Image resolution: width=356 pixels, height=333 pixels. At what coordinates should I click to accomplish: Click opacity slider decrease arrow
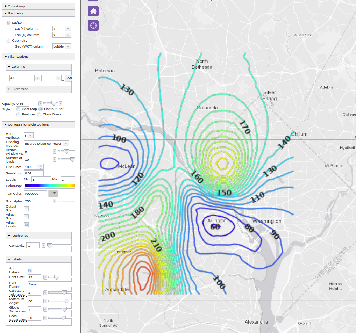click(40, 103)
